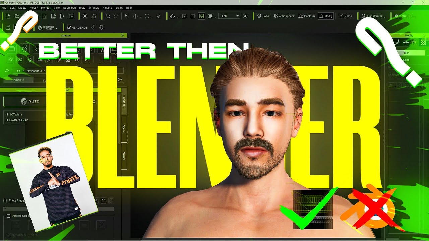
Task: Open the render preview eye icon
Action: pyautogui.click(x=71, y=16)
